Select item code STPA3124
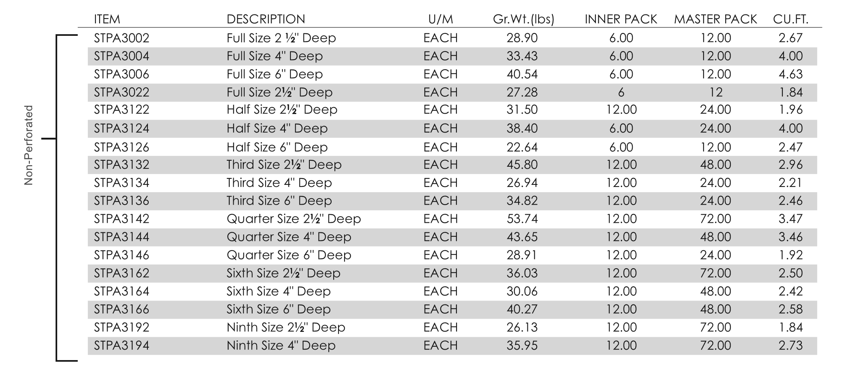Viewport: 859px width, 379px height. 121,128
